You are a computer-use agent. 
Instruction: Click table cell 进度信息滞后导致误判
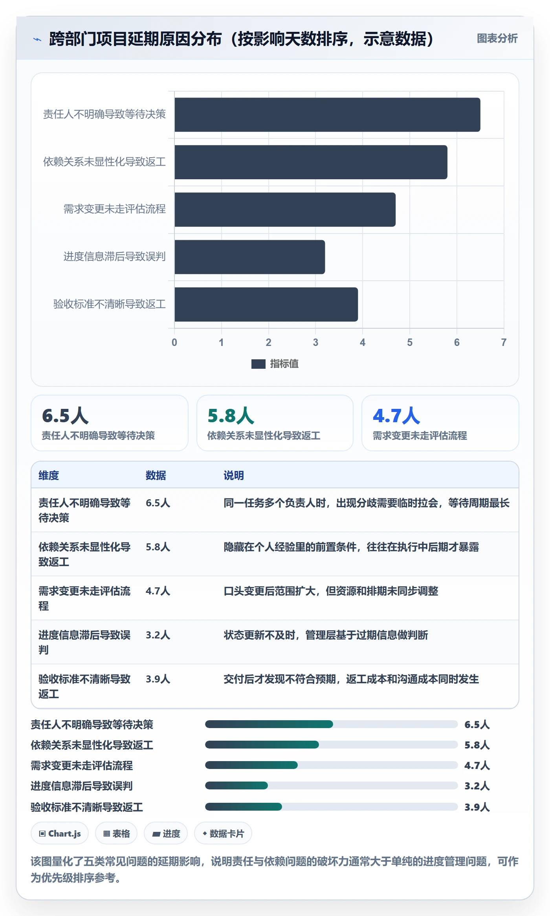coord(84,642)
